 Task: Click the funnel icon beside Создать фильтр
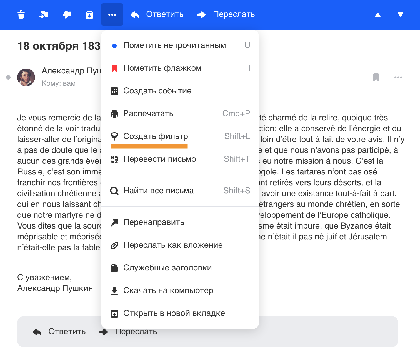[114, 136]
